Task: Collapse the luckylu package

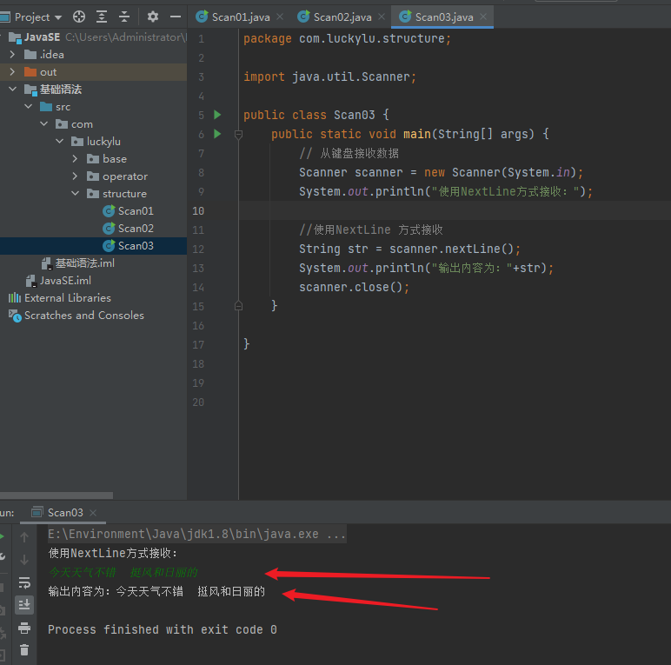Action: [x=59, y=141]
